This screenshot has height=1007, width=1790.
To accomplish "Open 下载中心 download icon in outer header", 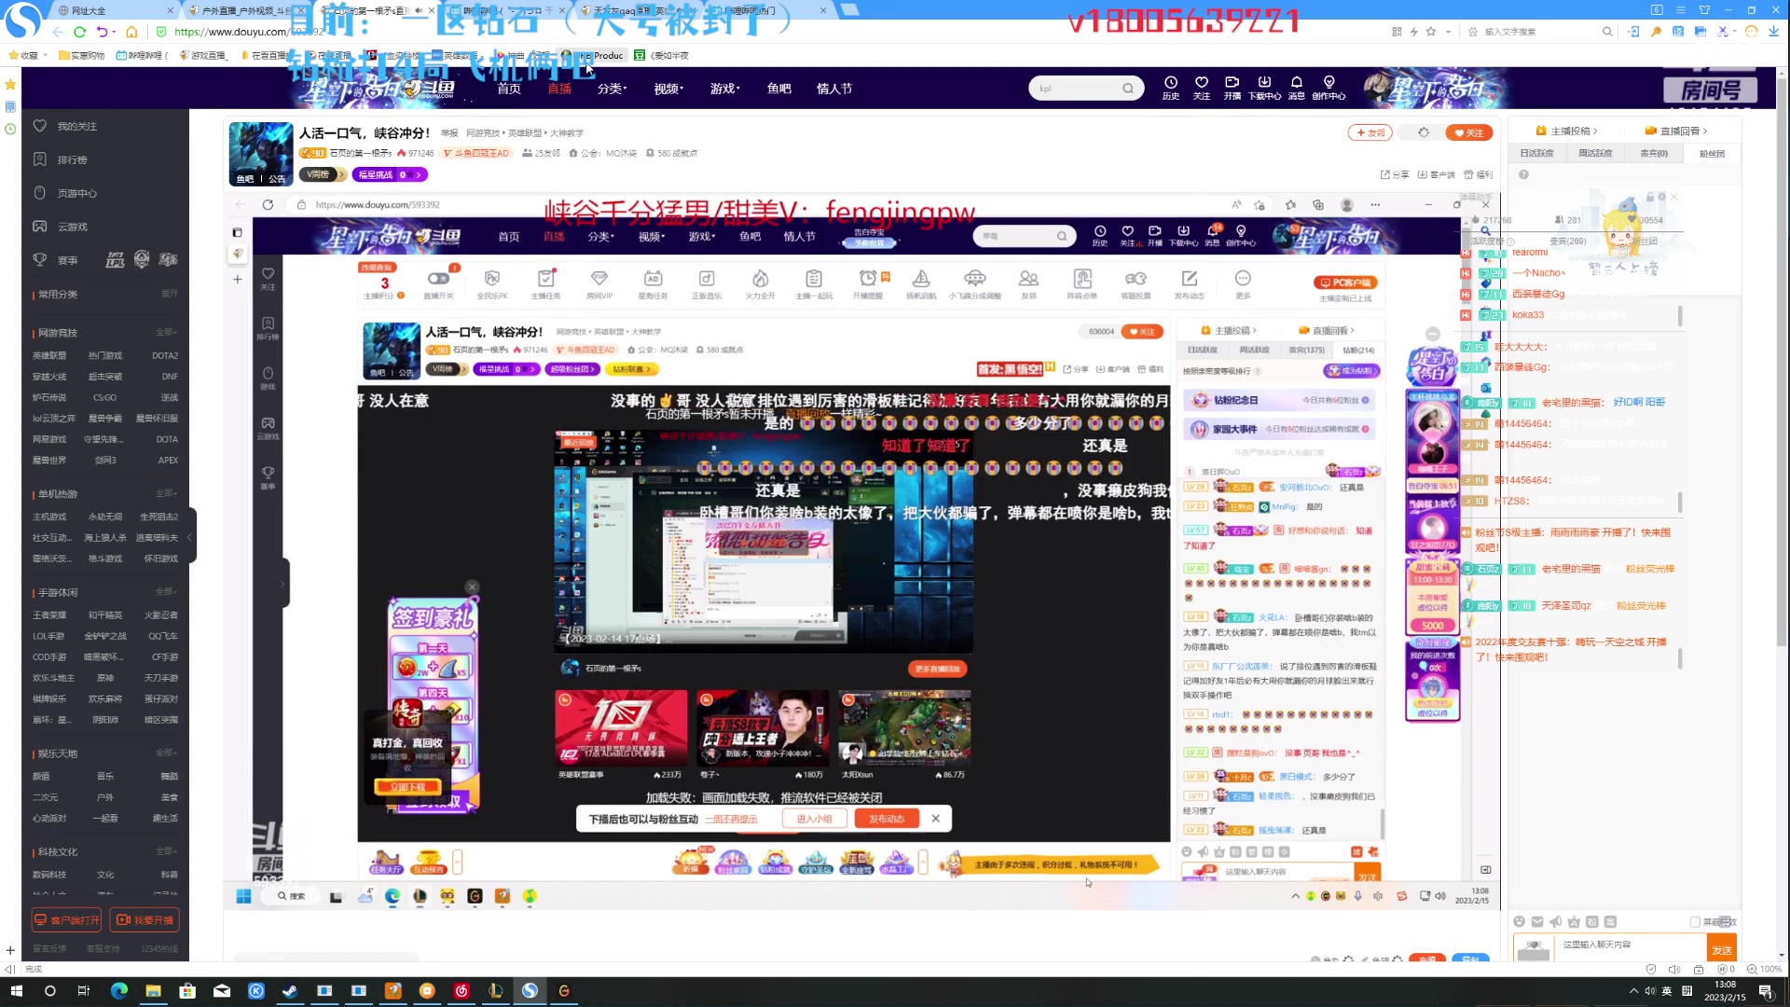I will [x=1264, y=88].
